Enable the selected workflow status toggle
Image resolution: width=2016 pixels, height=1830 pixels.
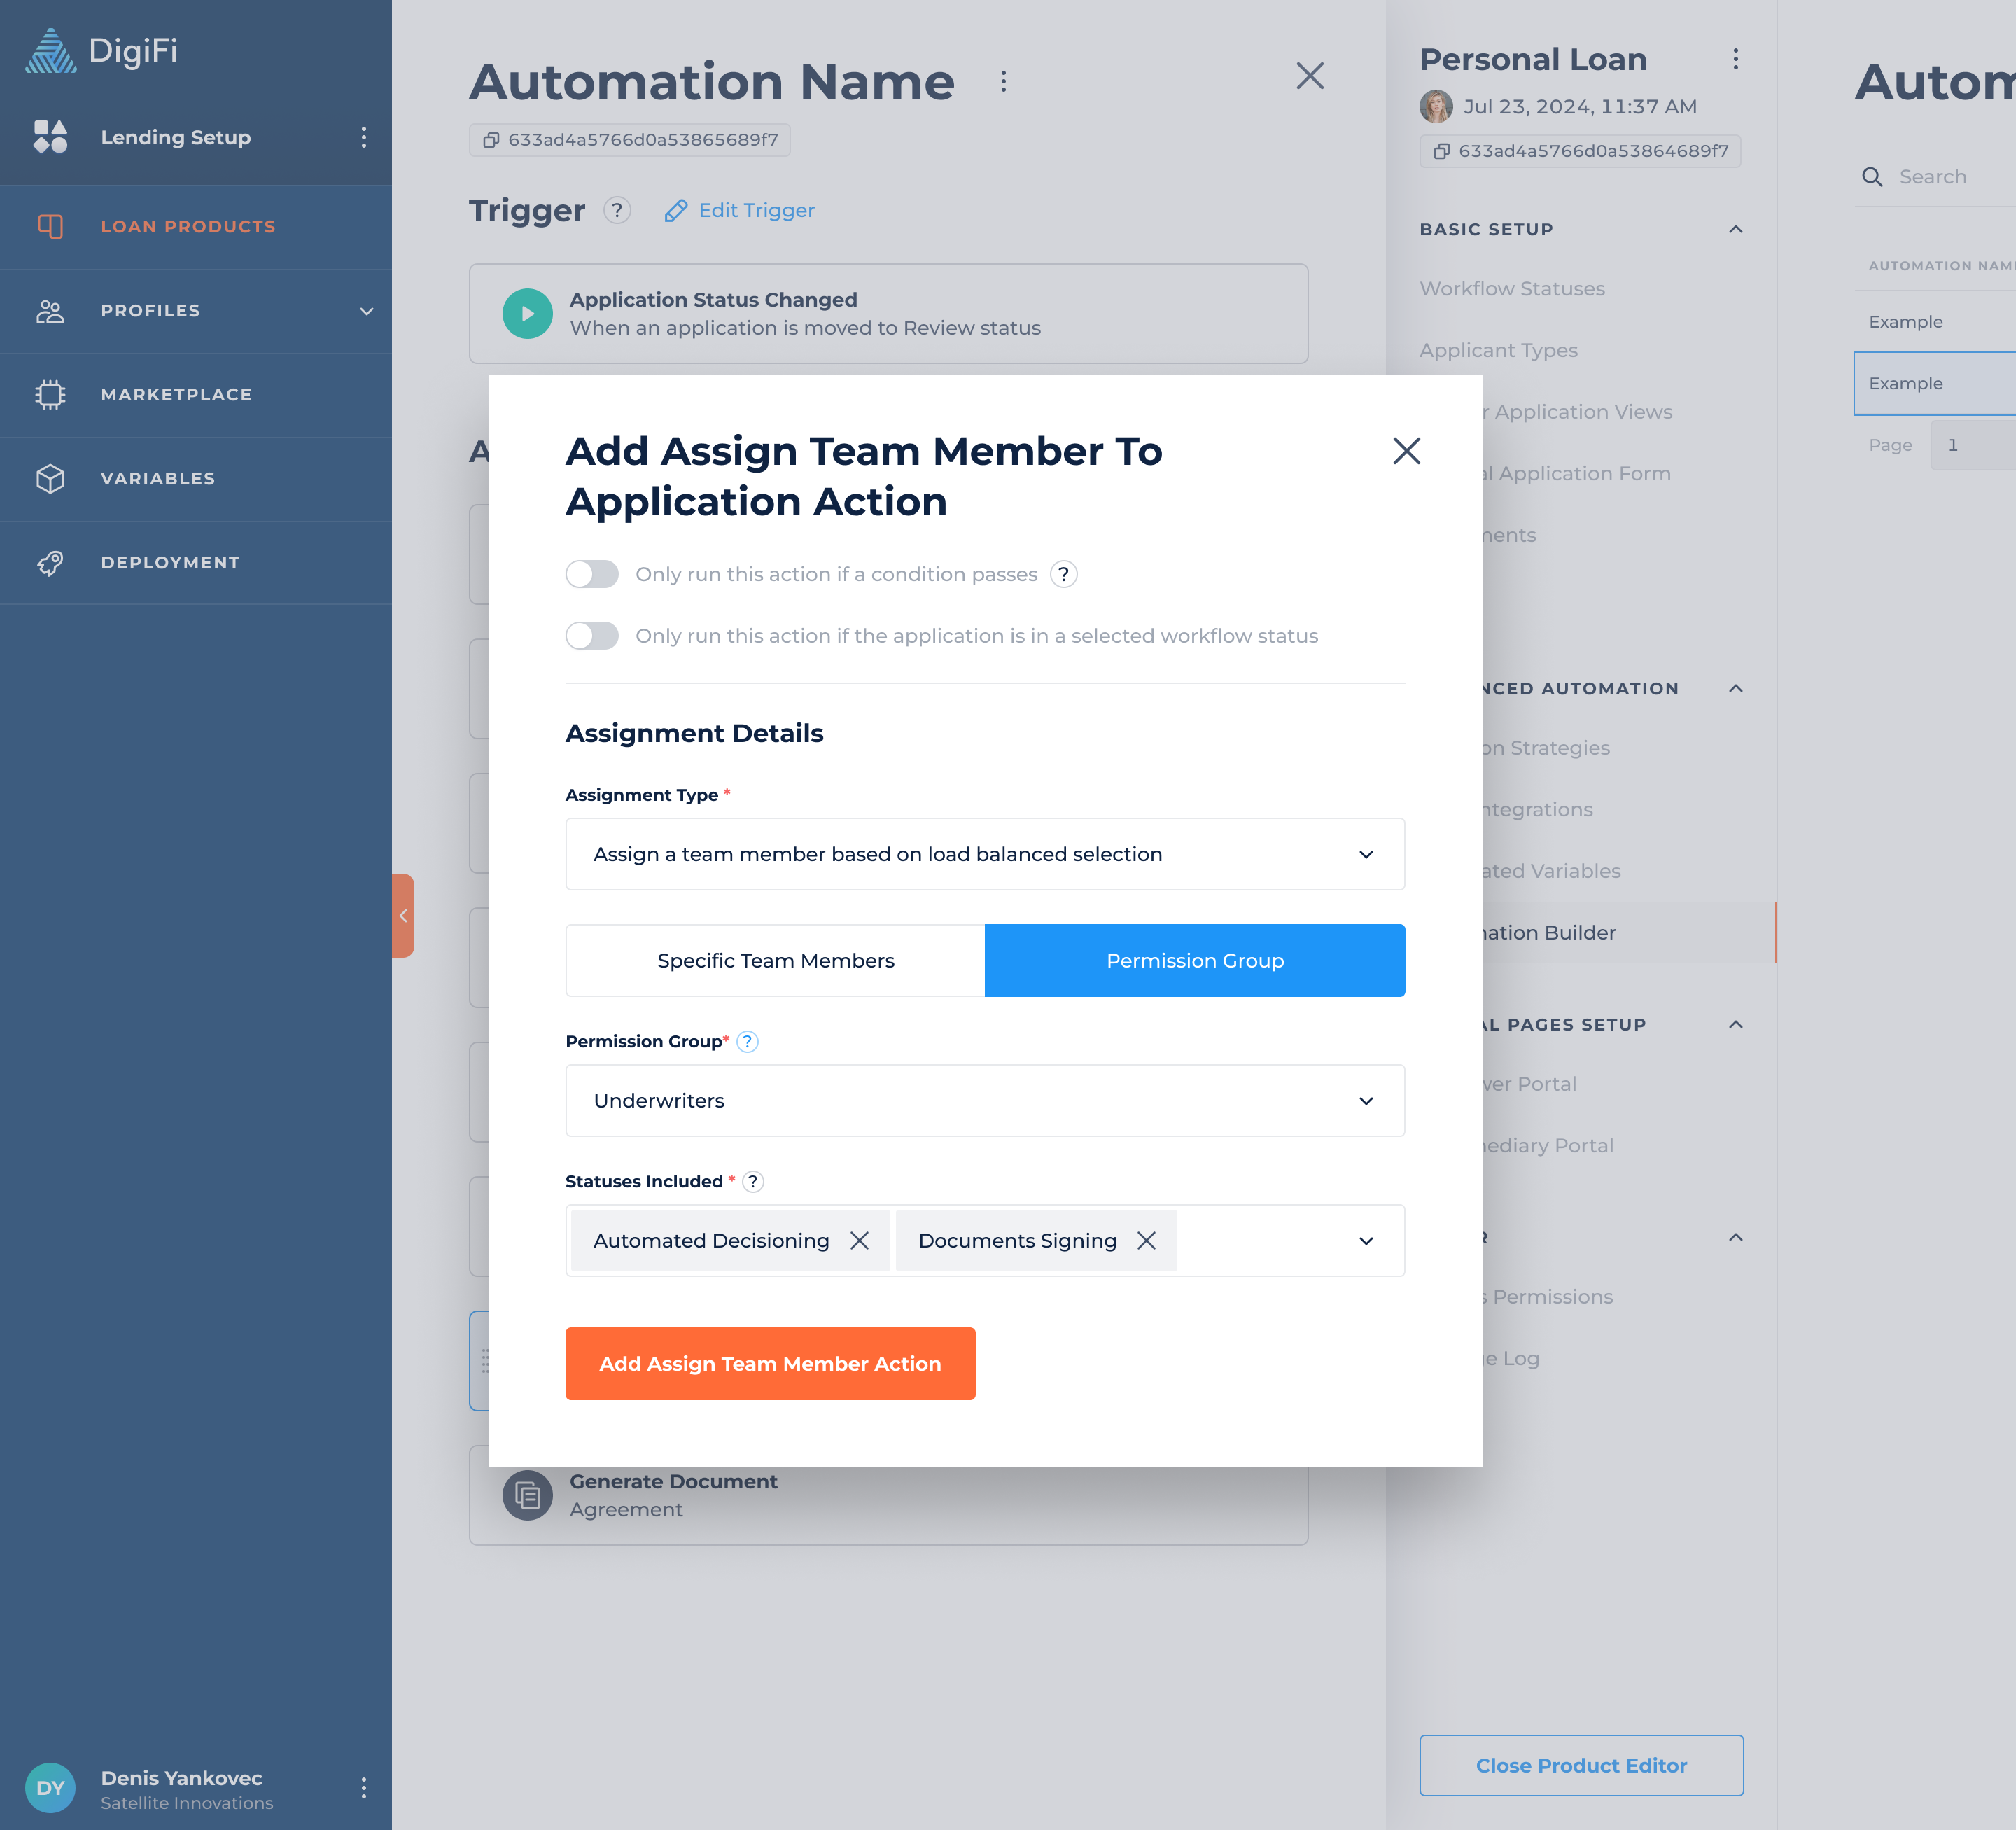[x=592, y=636]
